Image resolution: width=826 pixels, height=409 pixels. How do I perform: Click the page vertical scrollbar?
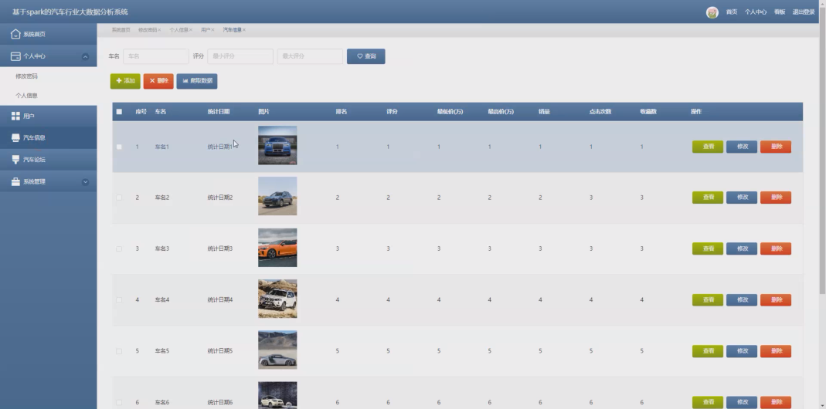point(822,158)
